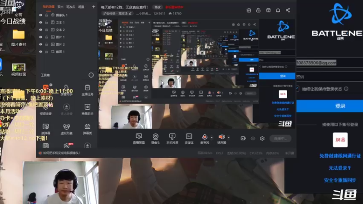Toggle 始终让我保持登录状态 checkbox
Screen dimensions: 363x204
coord(298,89)
